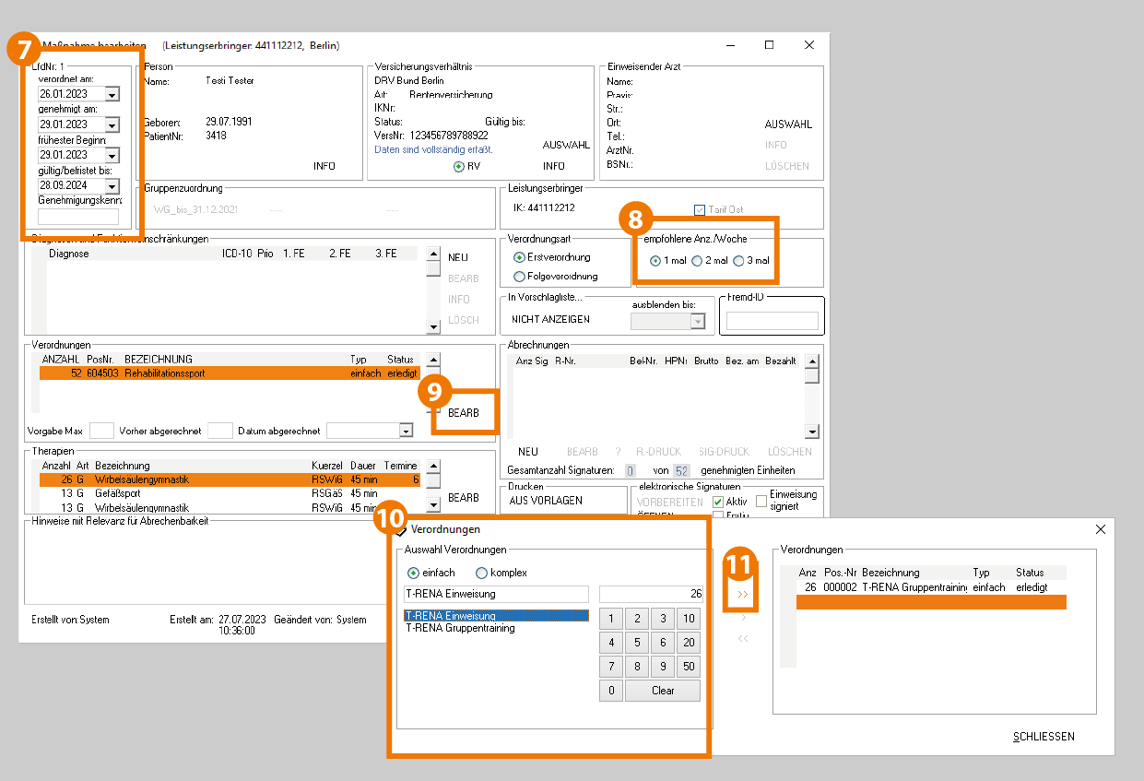
Task: Toggle the Aktiv checkbox
Action: click(x=718, y=502)
